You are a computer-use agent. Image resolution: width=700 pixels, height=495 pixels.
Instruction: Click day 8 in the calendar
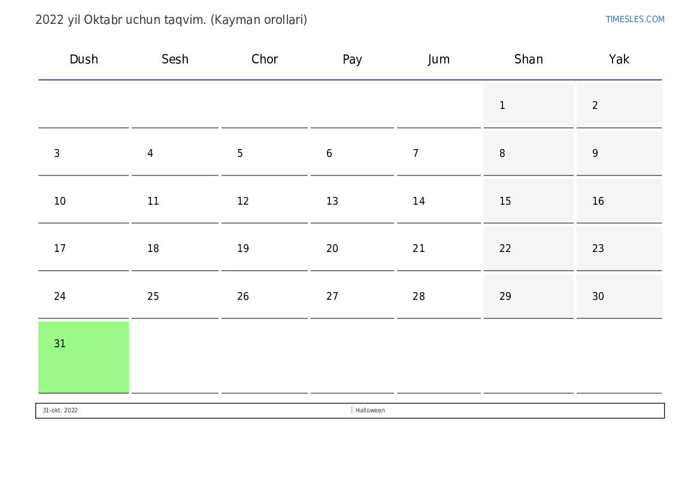click(x=529, y=153)
